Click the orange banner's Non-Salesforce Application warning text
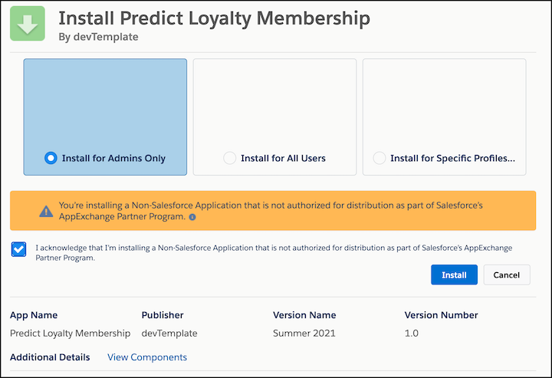Image resolution: width=552 pixels, height=378 pixels. [x=271, y=211]
